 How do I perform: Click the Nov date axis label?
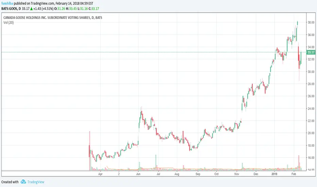237,174
